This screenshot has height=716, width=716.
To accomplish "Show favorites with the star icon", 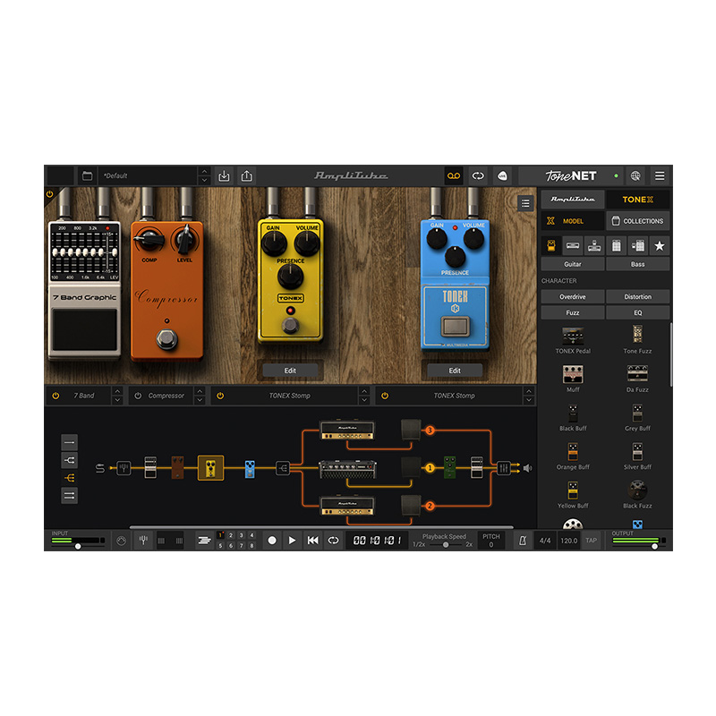I will tap(660, 245).
